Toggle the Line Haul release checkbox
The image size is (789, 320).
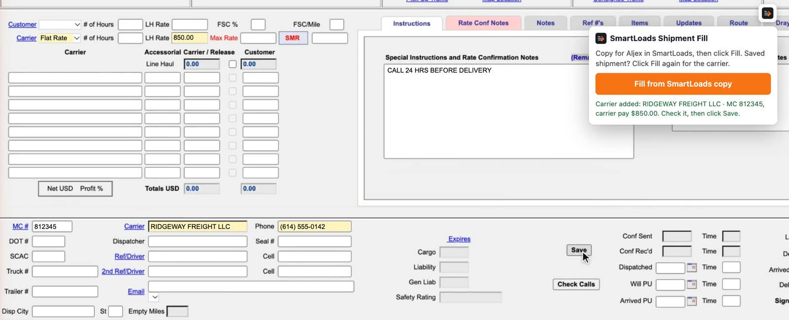(x=233, y=64)
